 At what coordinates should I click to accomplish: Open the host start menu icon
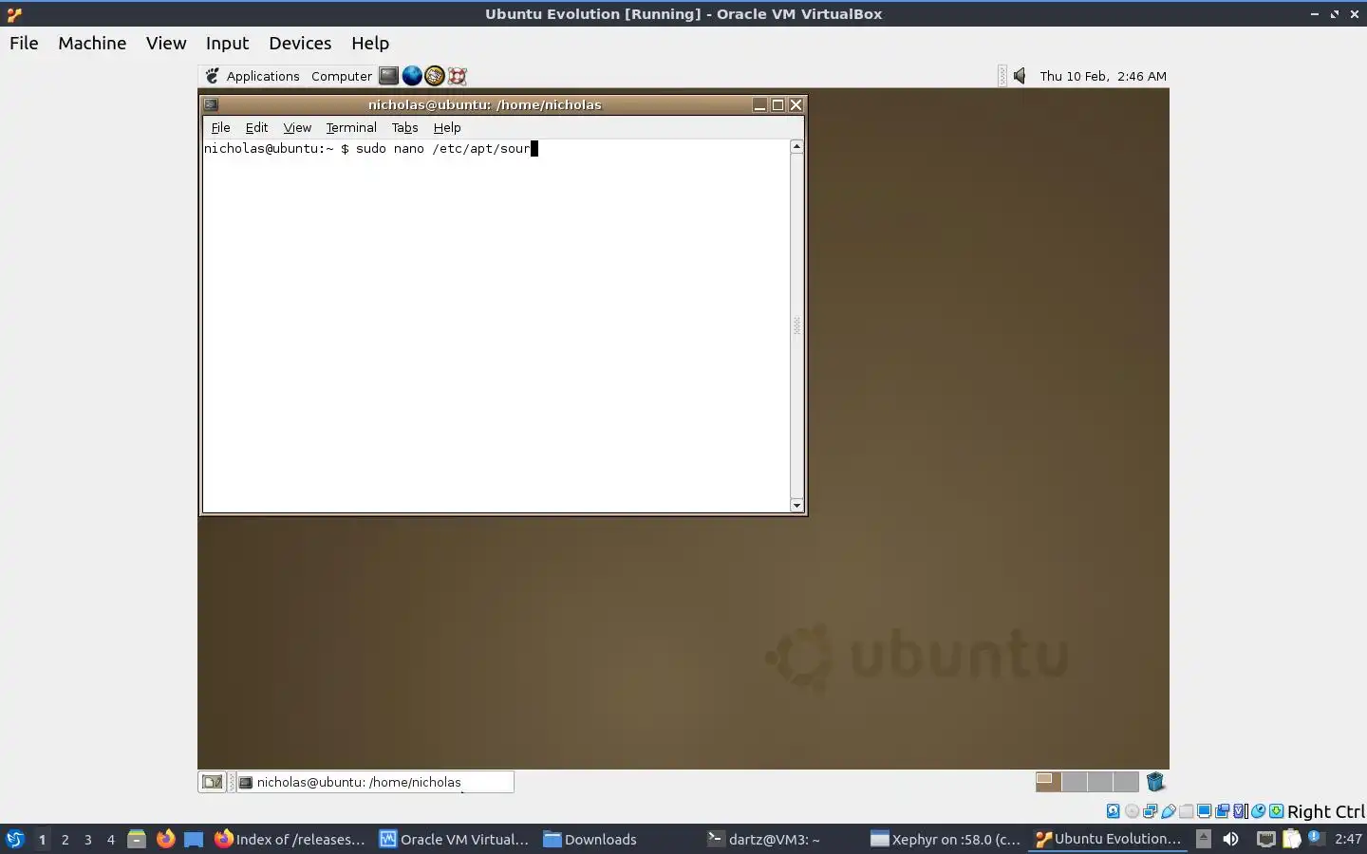pos(14,839)
